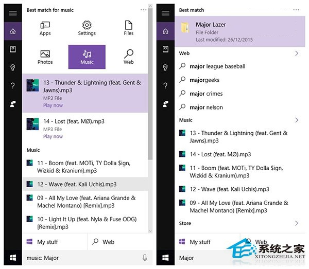Open 11 - Boom mp3 in left panel
Image resolution: width=309 pixels, height=269 pixels.
point(85,167)
